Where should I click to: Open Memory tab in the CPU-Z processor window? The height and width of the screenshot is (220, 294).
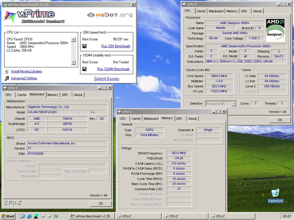(232, 11)
